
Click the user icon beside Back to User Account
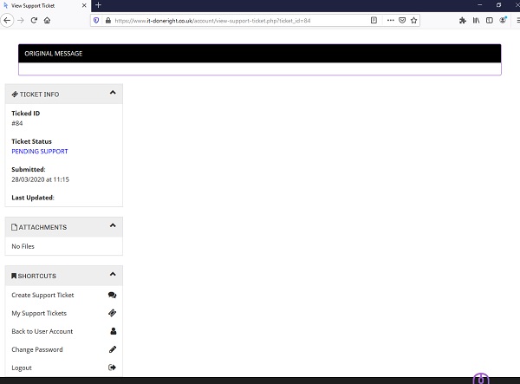(x=113, y=331)
